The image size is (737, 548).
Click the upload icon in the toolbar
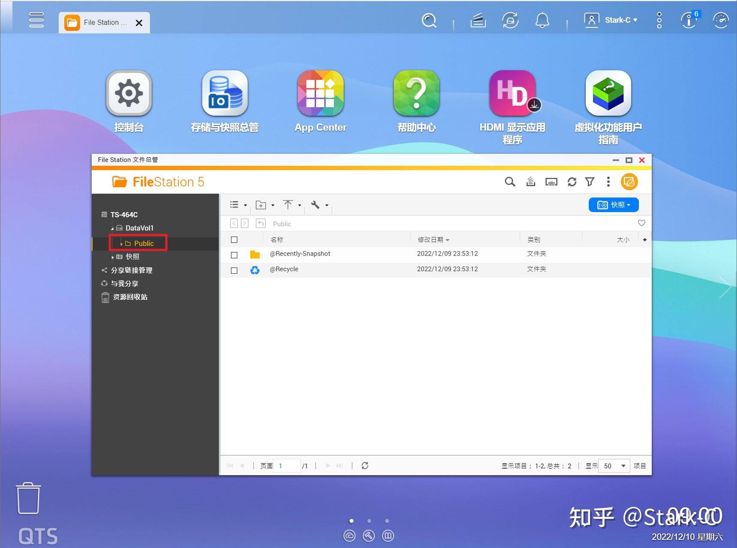point(288,205)
